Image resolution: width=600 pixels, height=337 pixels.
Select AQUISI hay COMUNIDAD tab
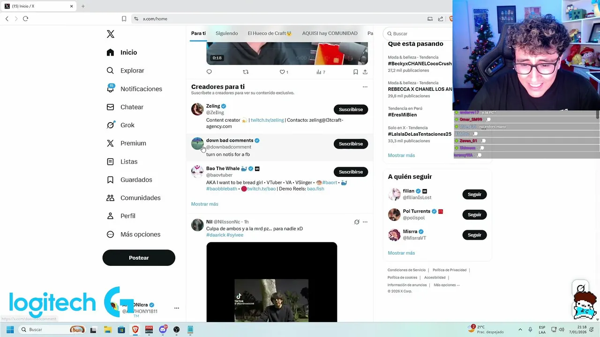click(x=330, y=33)
